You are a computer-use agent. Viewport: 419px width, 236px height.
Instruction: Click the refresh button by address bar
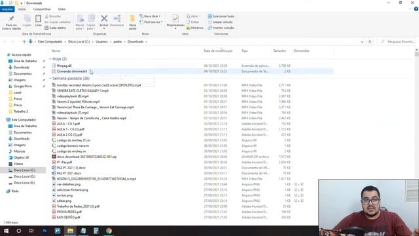(370, 42)
